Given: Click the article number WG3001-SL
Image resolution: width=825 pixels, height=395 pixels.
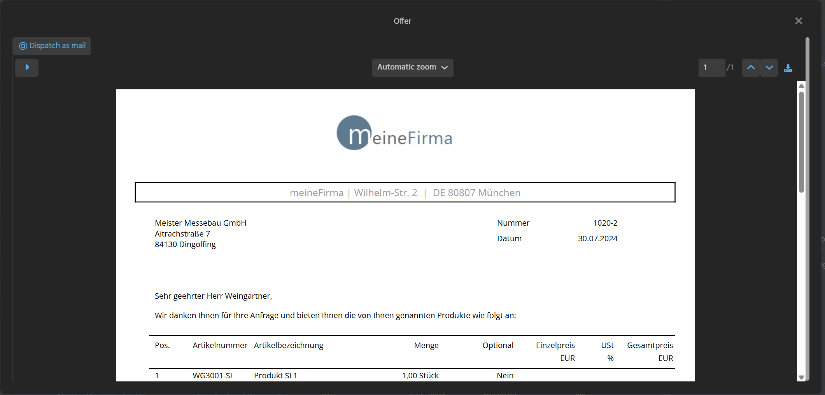Looking at the screenshot, I should click(x=213, y=376).
